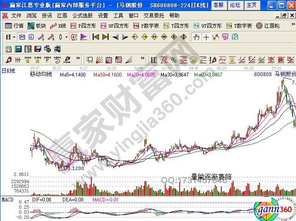Click the 论坛 forum button
This screenshot has height=221, width=296.
[x=235, y=5]
